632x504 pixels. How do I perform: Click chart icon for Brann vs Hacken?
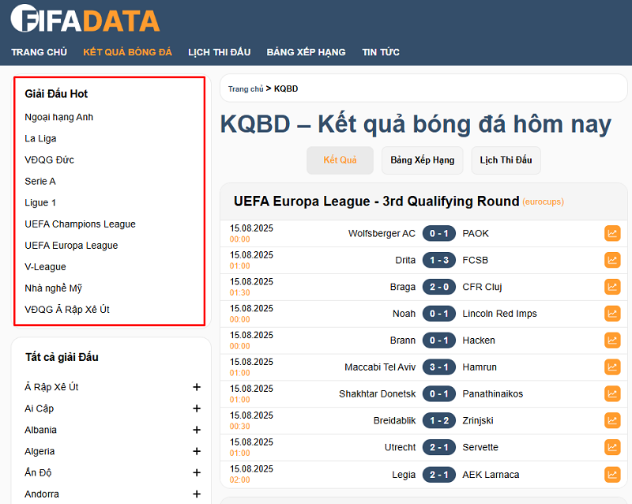click(612, 340)
